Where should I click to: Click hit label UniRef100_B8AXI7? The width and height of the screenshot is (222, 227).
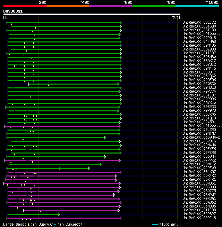[x=199, y=61]
